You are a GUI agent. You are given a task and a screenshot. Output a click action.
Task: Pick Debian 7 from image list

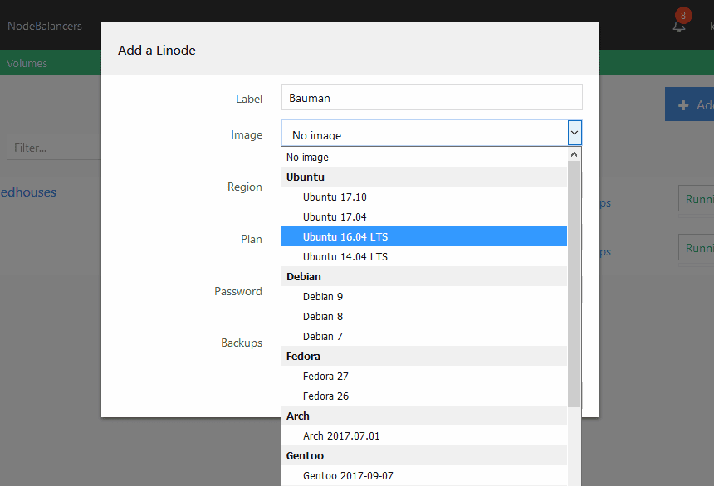pyautogui.click(x=424, y=336)
